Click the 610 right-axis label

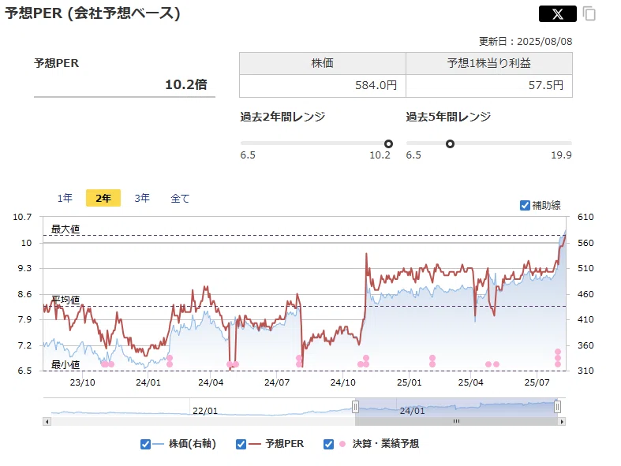(x=585, y=217)
